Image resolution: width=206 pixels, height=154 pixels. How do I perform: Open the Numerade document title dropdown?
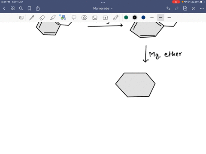[103, 9]
